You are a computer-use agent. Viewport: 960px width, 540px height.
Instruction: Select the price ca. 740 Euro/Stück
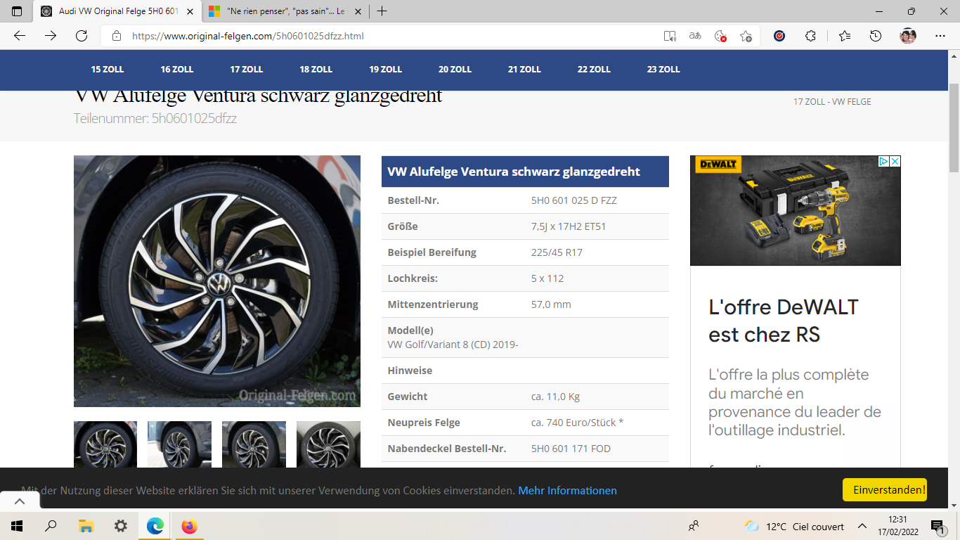pyautogui.click(x=577, y=423)
